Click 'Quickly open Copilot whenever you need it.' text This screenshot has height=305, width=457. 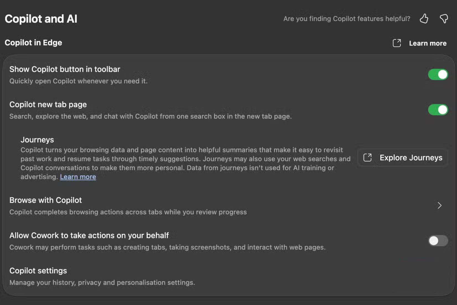[x=78, y=81]
